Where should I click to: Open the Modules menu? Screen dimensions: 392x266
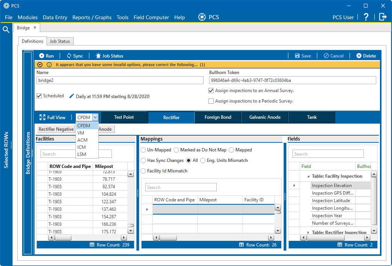click(x=27, y=17)
